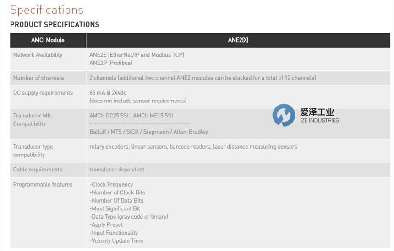Click the Cable requirements row label

[38, 170]
